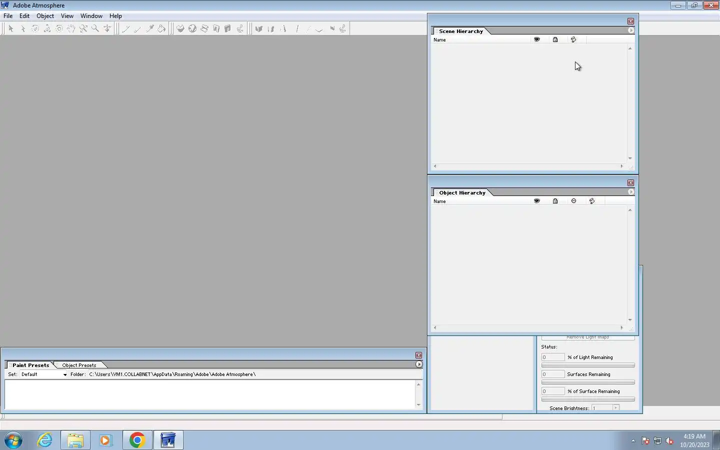
Task: Click the anchor icon beside the door icons
Action: point(240,29)
